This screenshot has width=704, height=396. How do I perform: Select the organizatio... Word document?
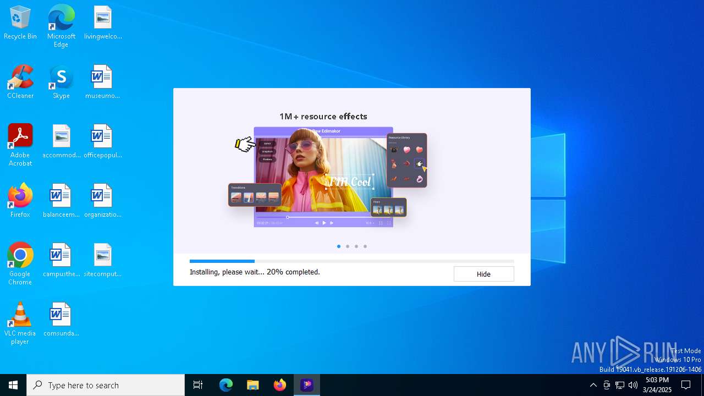coord(103,201)
